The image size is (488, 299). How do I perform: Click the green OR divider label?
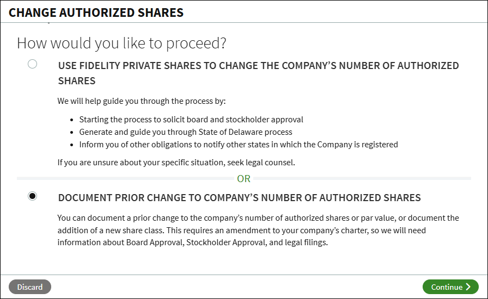(x=243, y=178)
